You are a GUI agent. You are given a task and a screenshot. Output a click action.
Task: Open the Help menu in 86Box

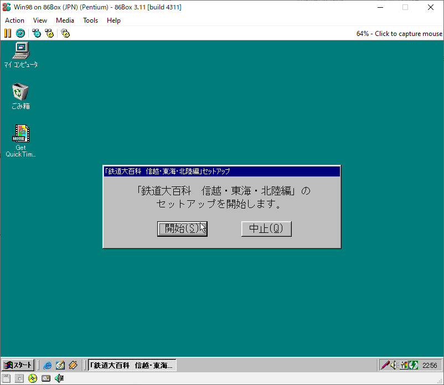113,20
